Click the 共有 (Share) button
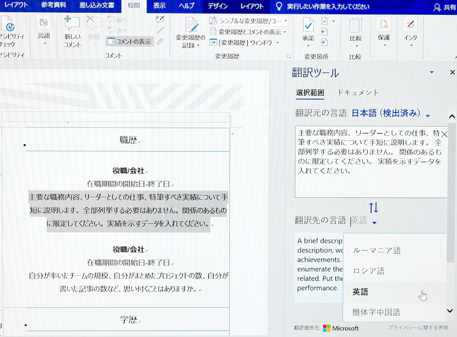Image resolution: width=457 pixels, height=337 pixels. pyautogui.click(x=444, y=7)
